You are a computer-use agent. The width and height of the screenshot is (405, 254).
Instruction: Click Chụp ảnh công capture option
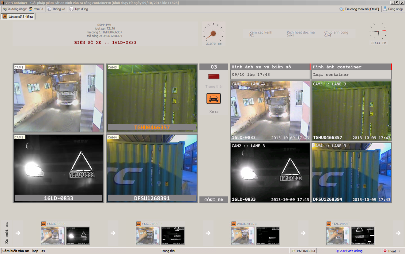pos(336,33)
